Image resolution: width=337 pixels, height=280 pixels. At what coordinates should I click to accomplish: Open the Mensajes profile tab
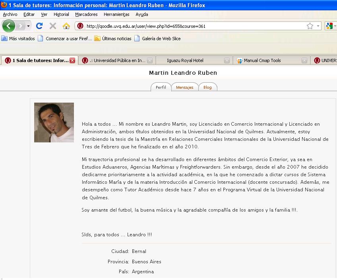[x=185, y=87]
